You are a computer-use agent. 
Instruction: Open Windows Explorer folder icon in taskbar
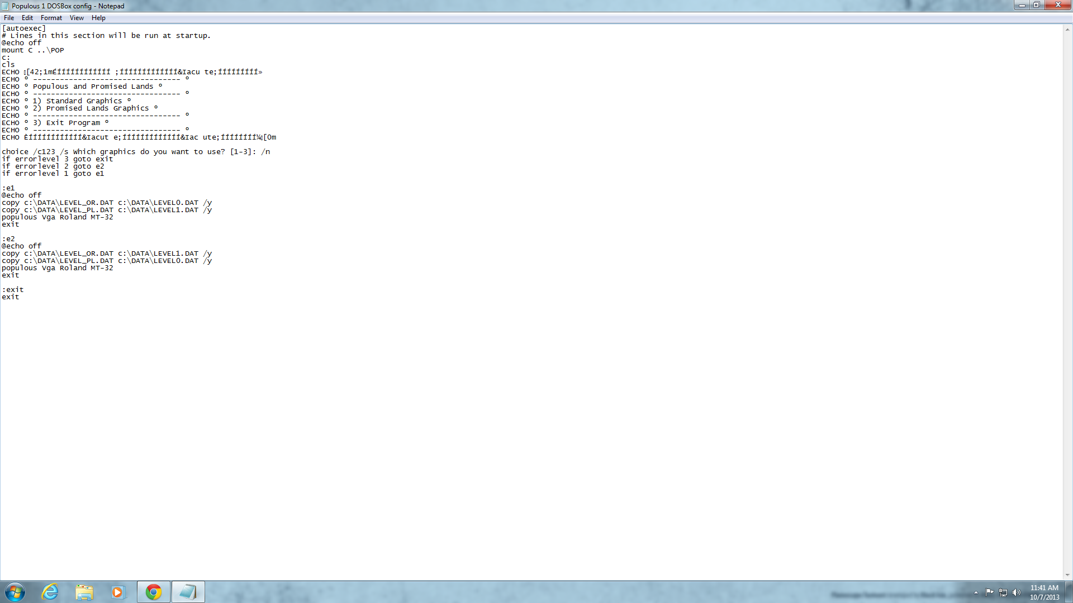pyautogui.click(x=84, y=592)
